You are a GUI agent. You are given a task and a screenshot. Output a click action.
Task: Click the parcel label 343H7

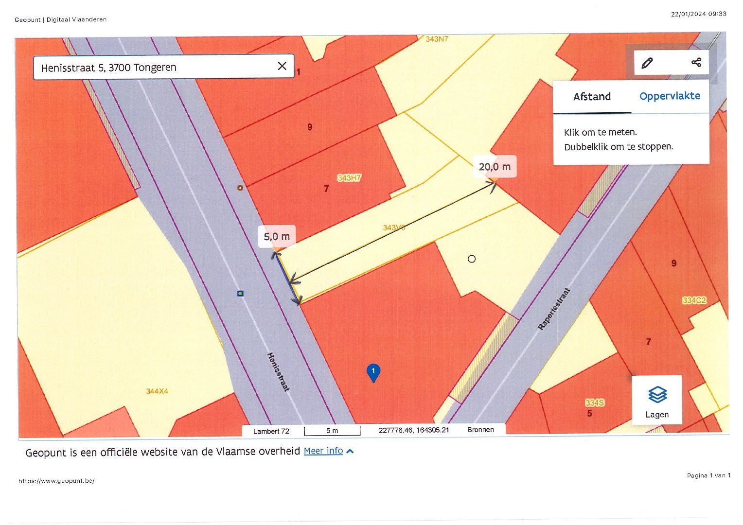click(x=349, y=178)
